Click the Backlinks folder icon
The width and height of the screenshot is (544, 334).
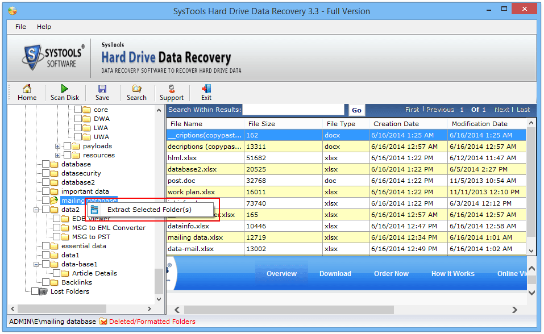(x=54, y=282)
